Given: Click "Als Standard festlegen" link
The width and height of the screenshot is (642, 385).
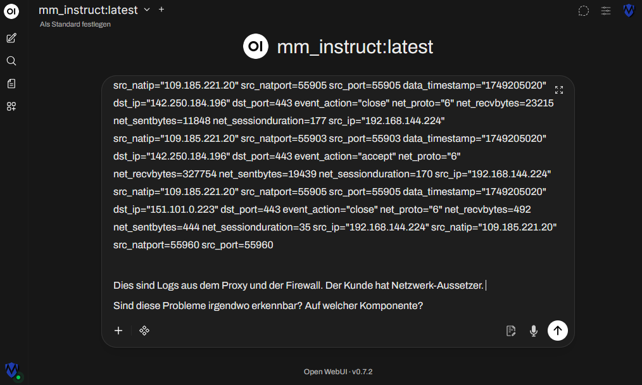Looking at the screenshot, I should click(75, 24).
